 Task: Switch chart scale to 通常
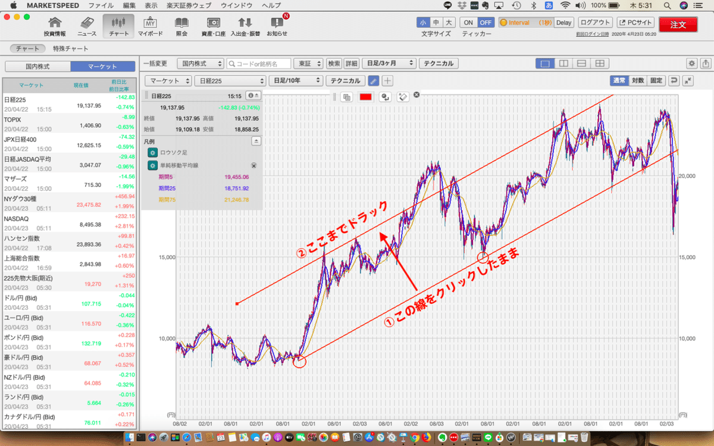[x=619, y=81]
